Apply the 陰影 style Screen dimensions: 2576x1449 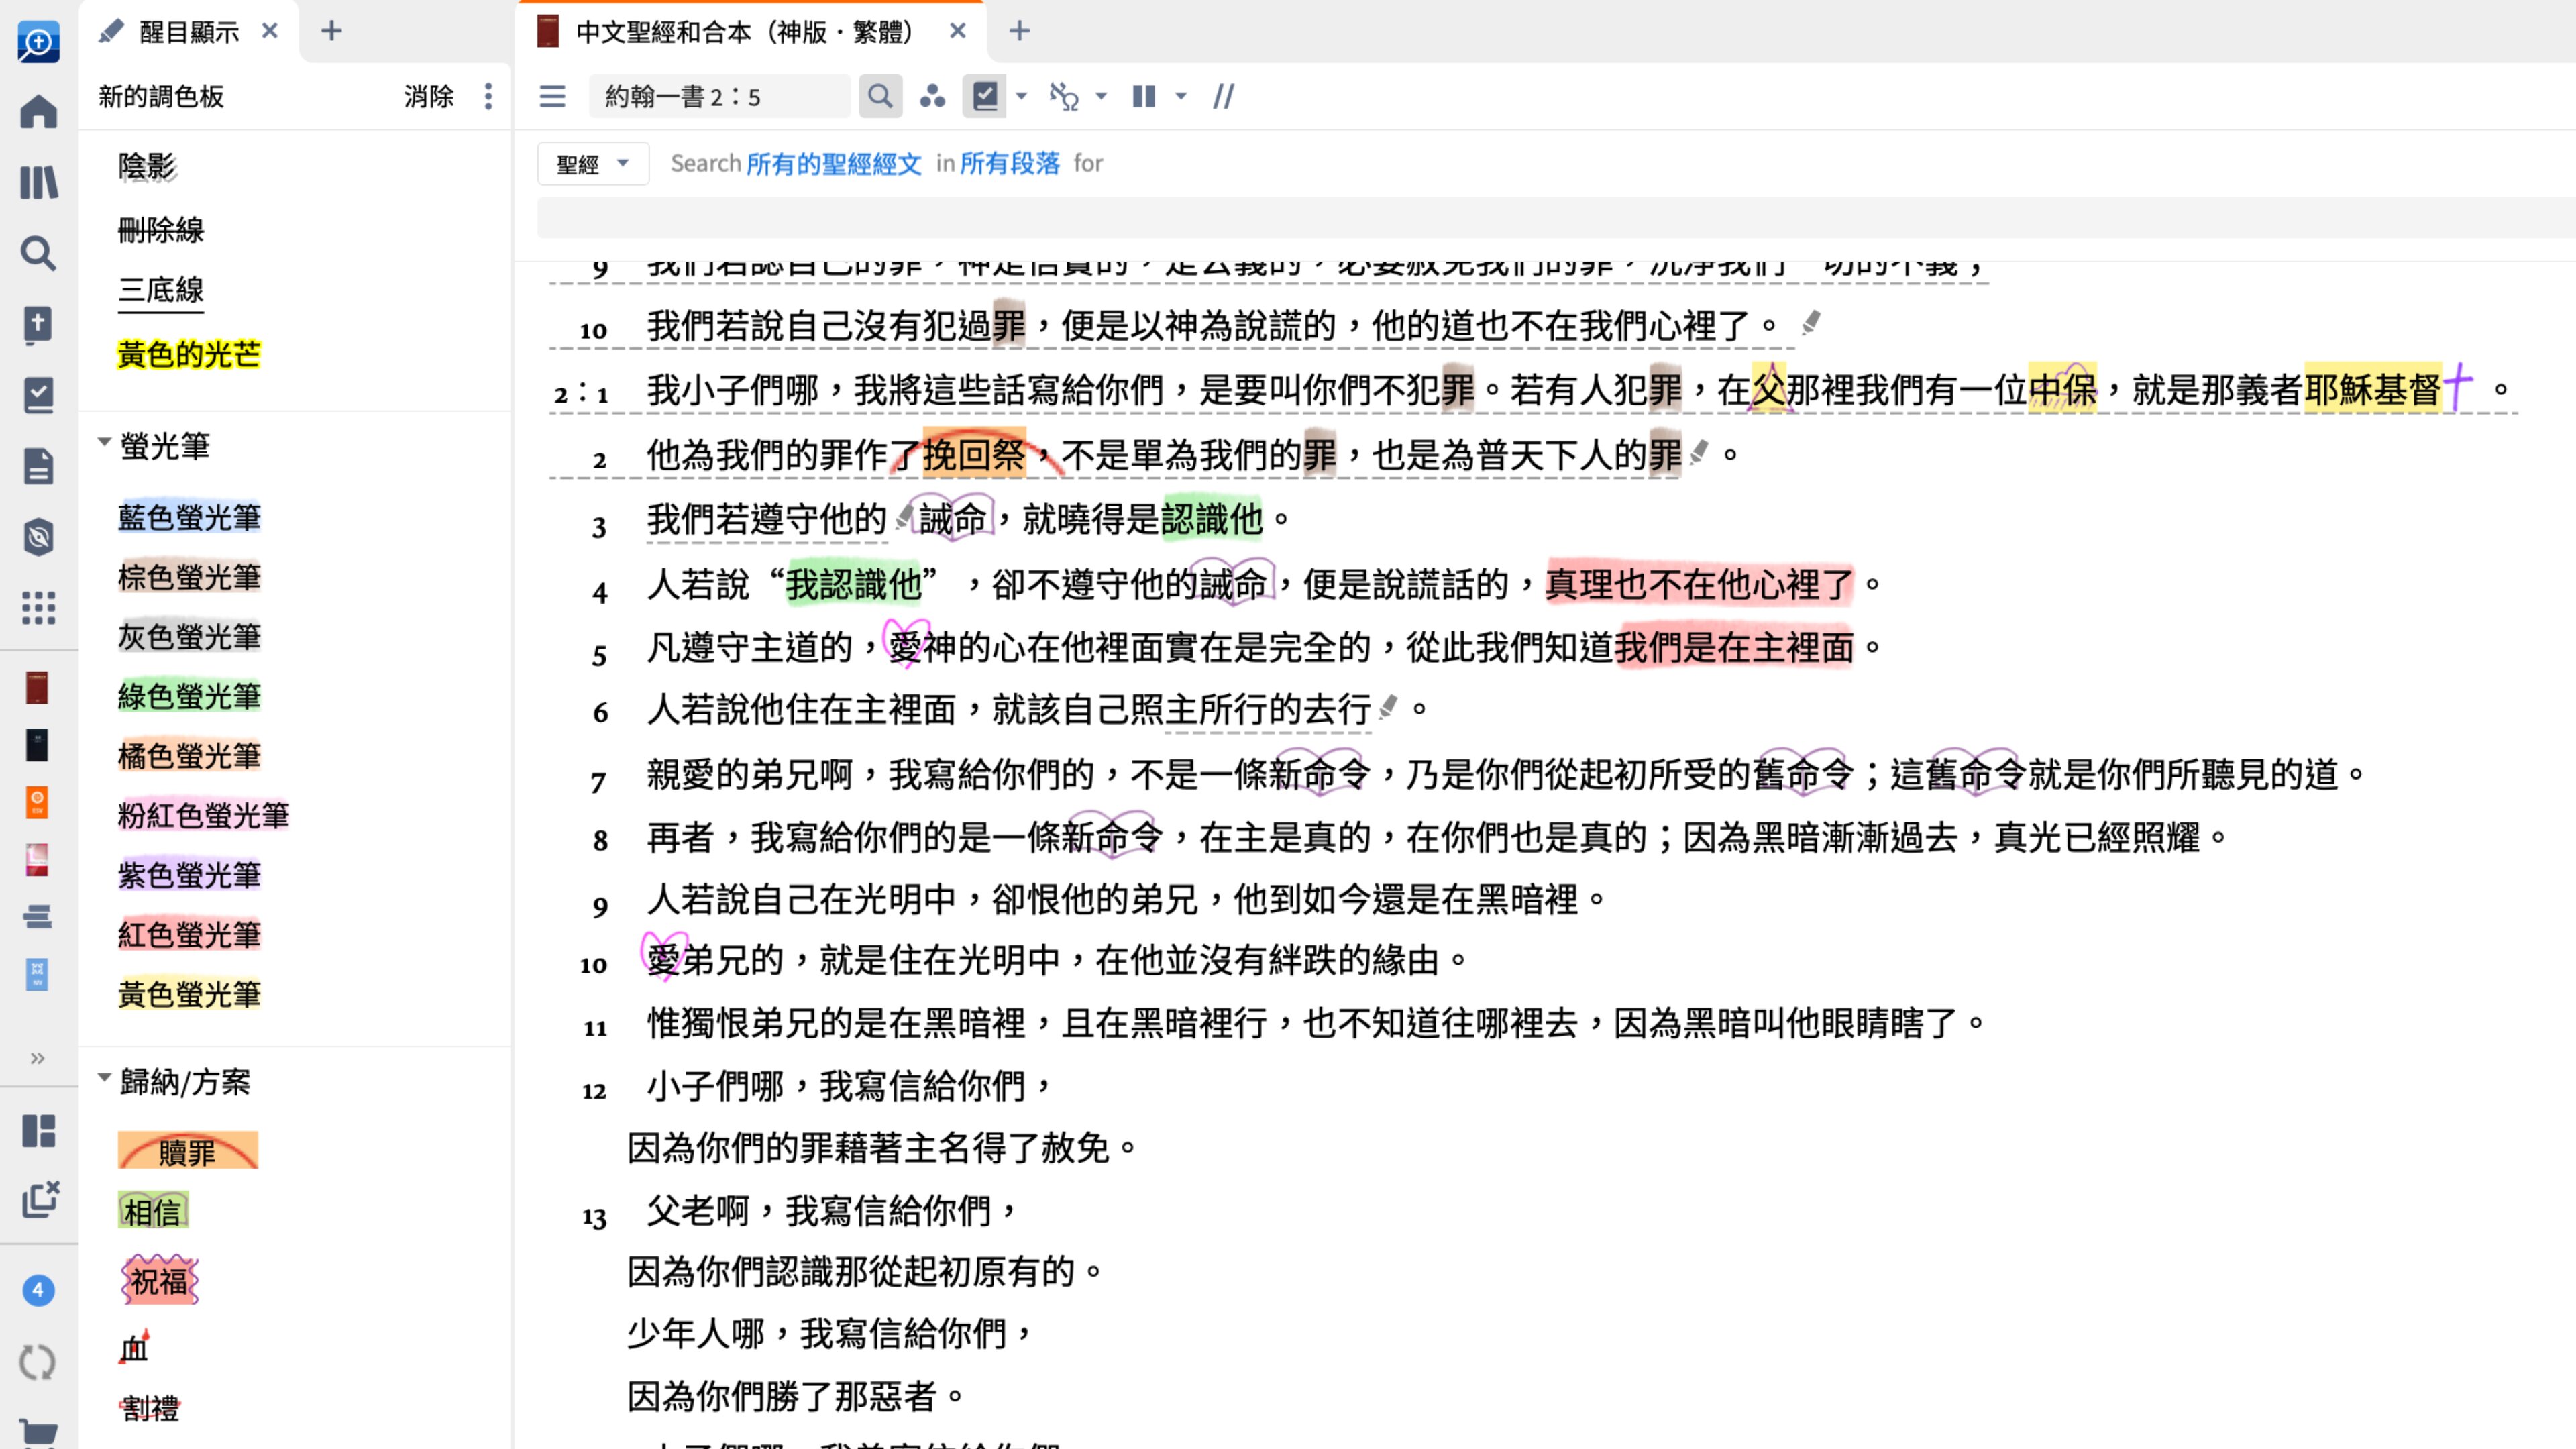(147, 166)
